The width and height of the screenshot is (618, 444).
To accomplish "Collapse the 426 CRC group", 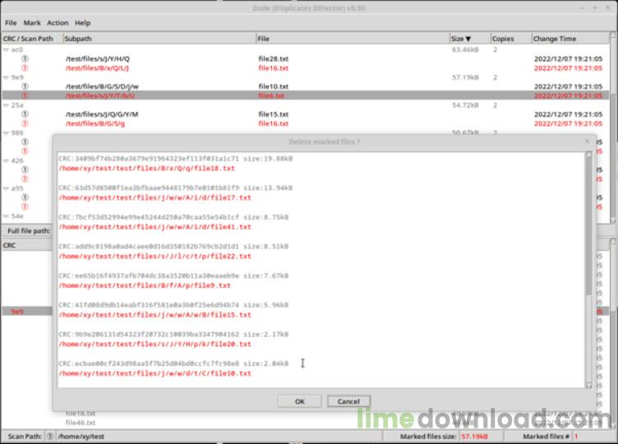I will [x=6, y=160].
